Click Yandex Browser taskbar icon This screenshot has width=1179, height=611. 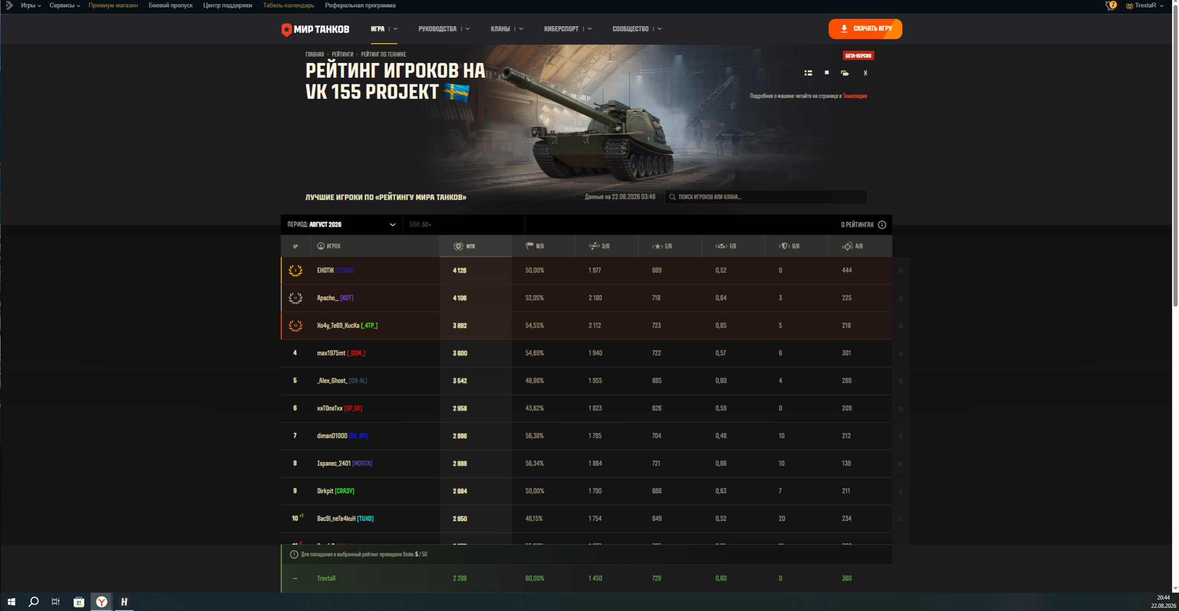coord(102,602)
